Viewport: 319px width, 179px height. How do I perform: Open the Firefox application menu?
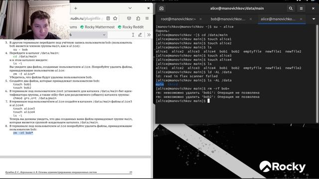pyautogui.click(x=147, y=18)
